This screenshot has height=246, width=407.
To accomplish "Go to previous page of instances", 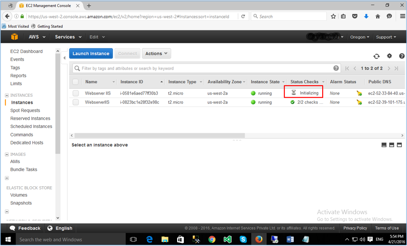I will pyautogui.click(x=355, y=69).
